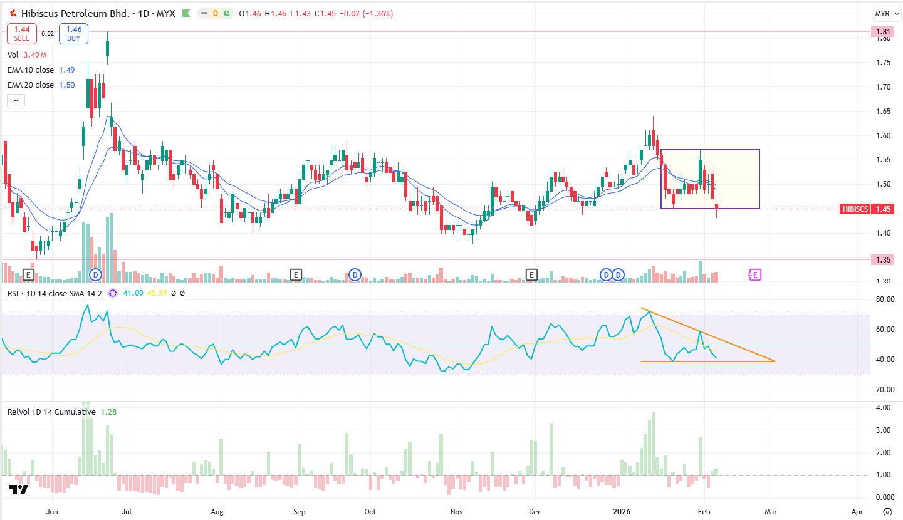Image resolution: width=903 pixels, height=520 pixels.
Task: Click the green moon market-status icon
Action: 226,13
